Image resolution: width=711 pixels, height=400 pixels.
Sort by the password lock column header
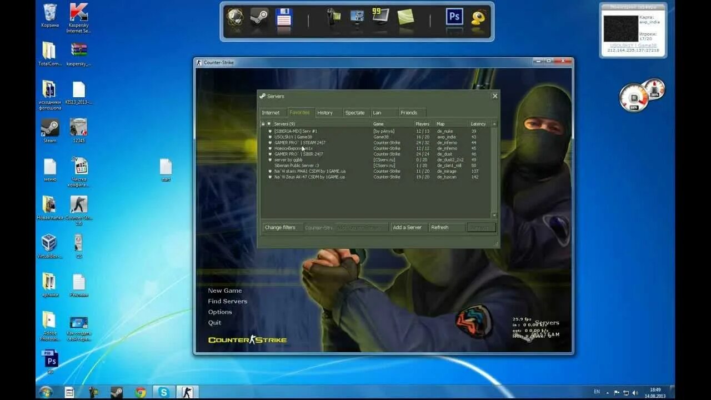(263, 124)
